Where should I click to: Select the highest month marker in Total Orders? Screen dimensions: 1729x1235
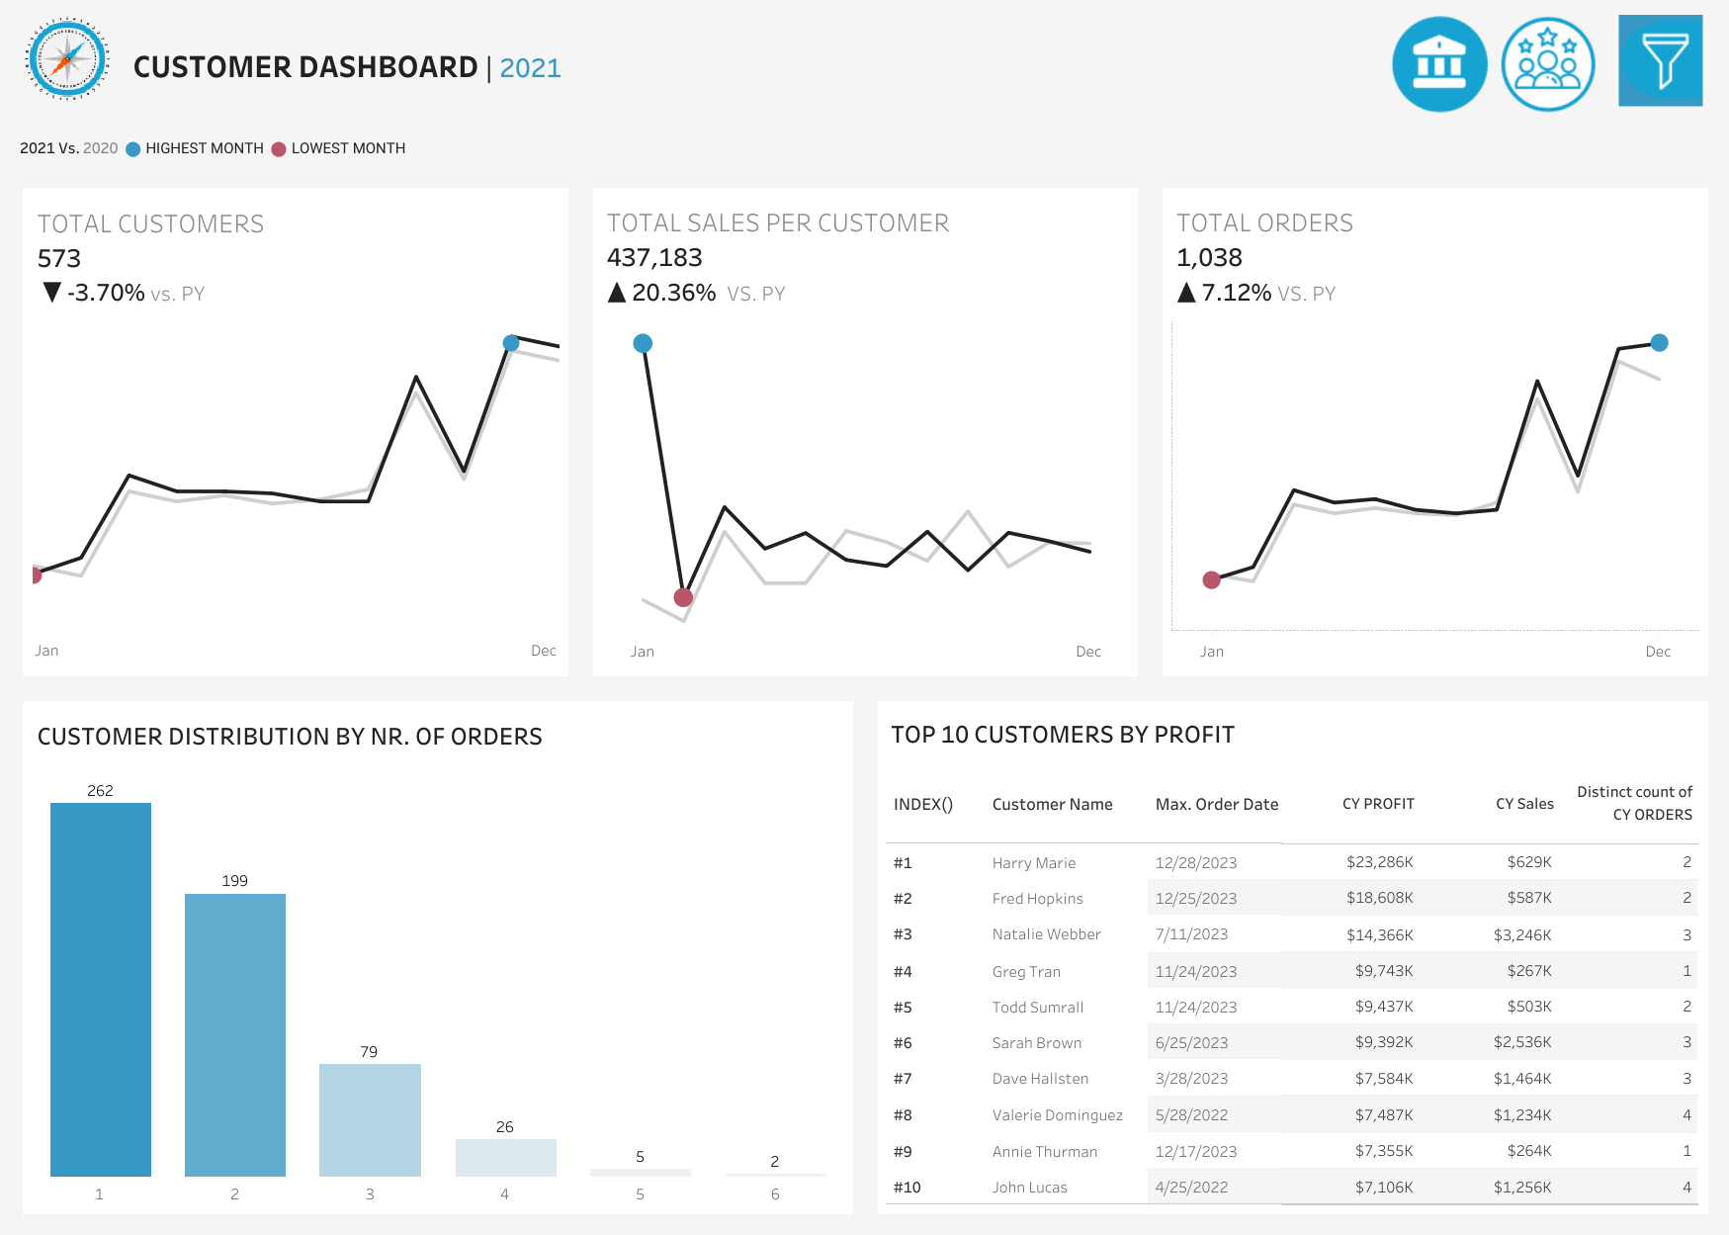pos(1659,343)
